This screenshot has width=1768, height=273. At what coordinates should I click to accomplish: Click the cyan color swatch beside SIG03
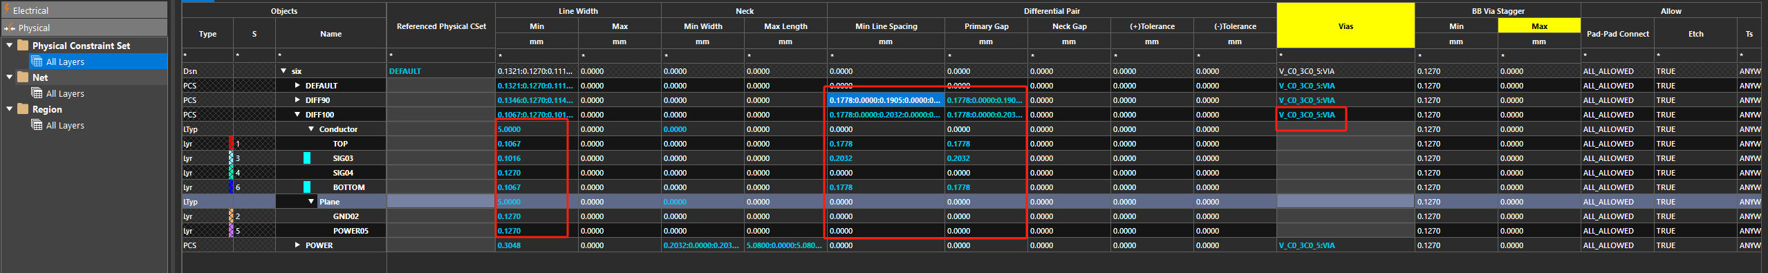[x=307, y=158]
